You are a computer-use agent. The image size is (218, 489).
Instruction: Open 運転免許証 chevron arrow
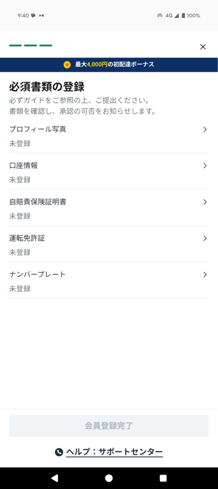point(205,238)
